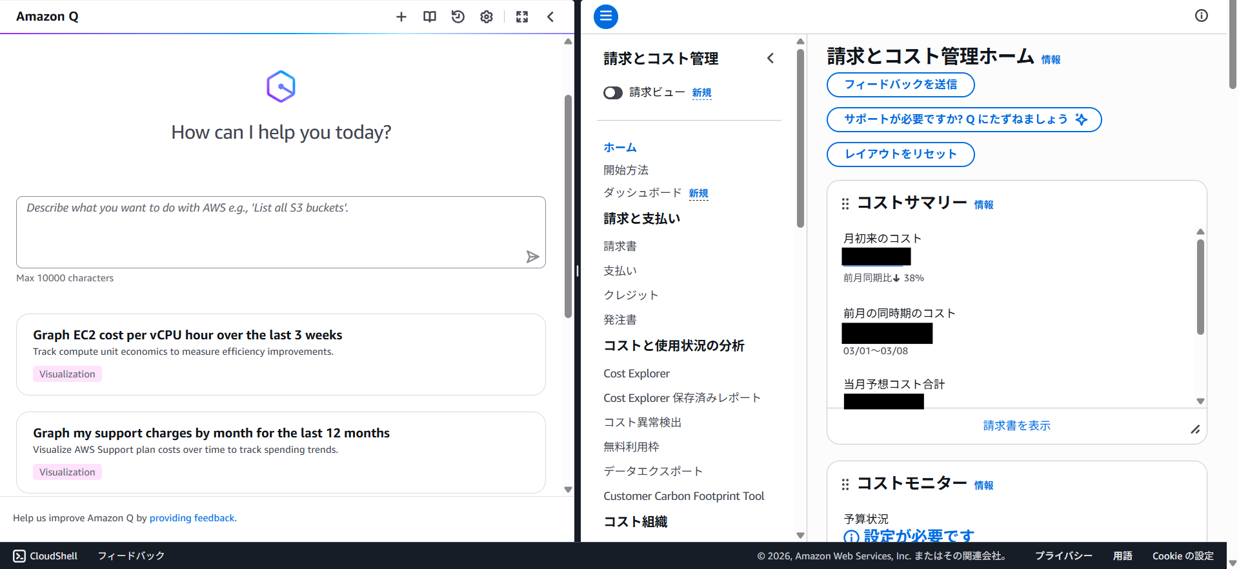Click 当月予想コスト合計 label
The width and height of the screenshot is (1239, 569).
click(894, 384)
